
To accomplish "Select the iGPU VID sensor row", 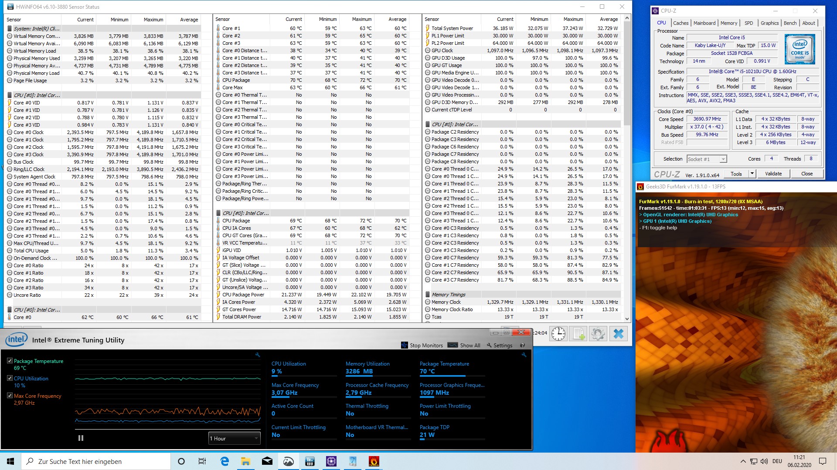I will pyautogui.click(x=312, y=250).
